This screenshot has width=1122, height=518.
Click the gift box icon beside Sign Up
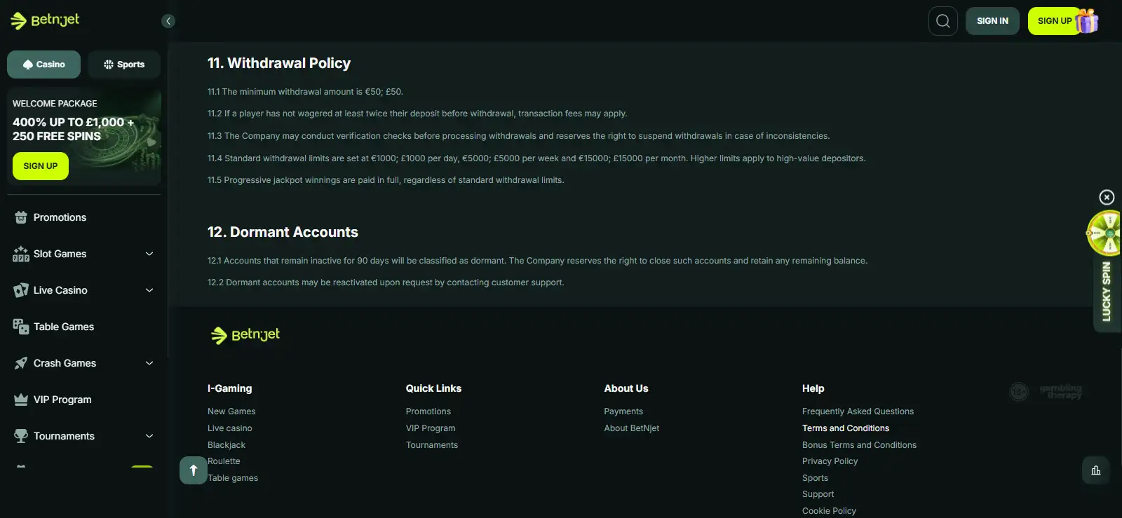(1086, 21)
